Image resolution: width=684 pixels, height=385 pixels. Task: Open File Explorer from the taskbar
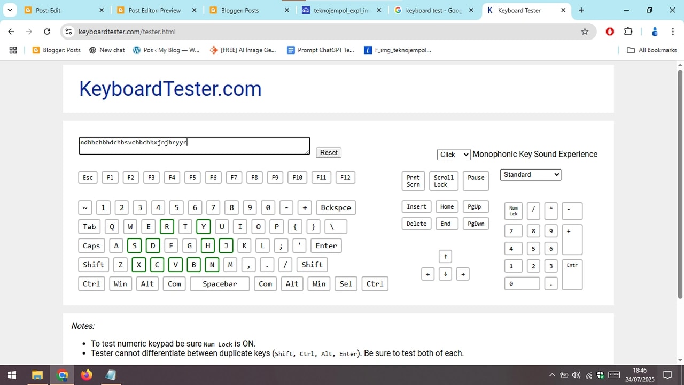(x=37, y=375)
